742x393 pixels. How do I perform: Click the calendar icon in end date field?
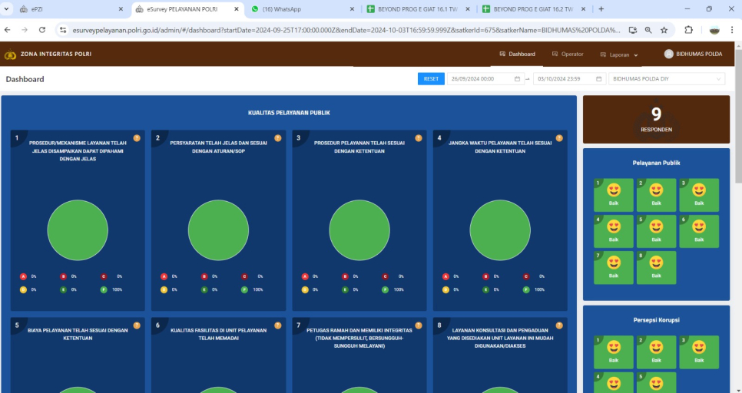[x=598, y=79]
